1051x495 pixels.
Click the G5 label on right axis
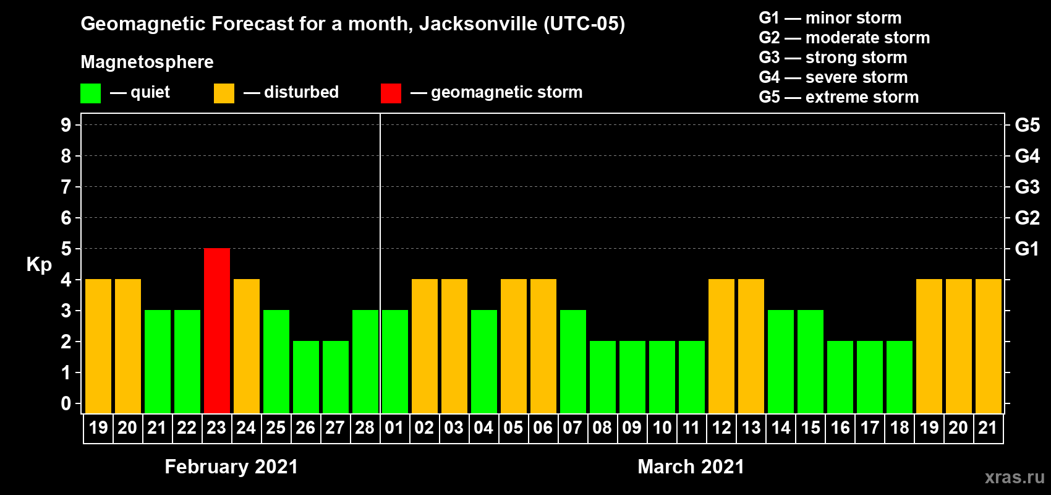(x=1027, y=125)
